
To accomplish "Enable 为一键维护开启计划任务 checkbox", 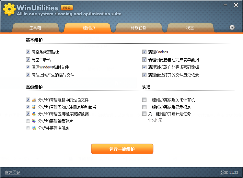I will [x=144, y=114].
